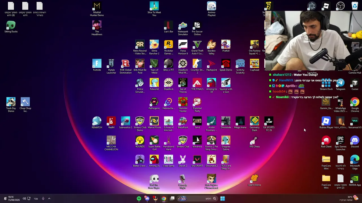Viewport: 362px width, 203px height.
Task: Select the Waterpark Simulator icon
Action: tap(183, 28)
